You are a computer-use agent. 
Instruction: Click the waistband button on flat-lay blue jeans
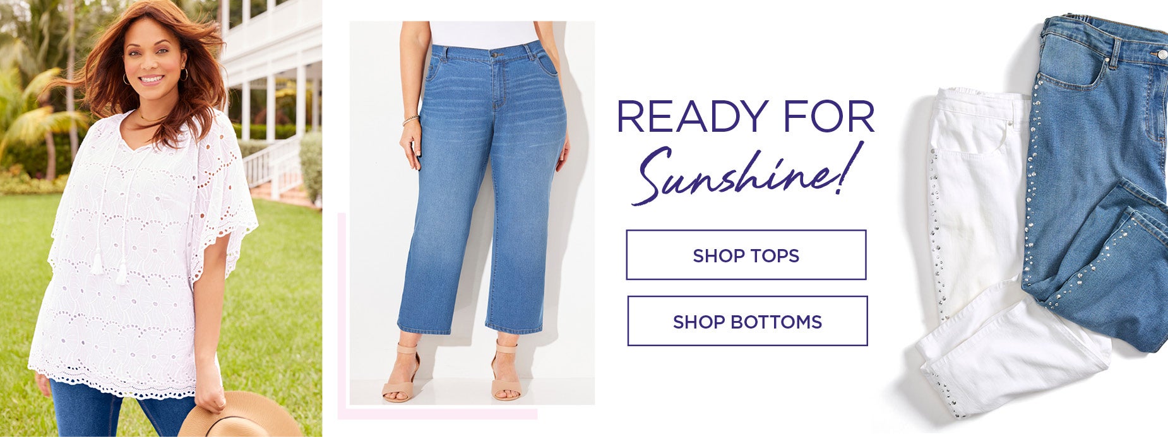click(1160, 54)
